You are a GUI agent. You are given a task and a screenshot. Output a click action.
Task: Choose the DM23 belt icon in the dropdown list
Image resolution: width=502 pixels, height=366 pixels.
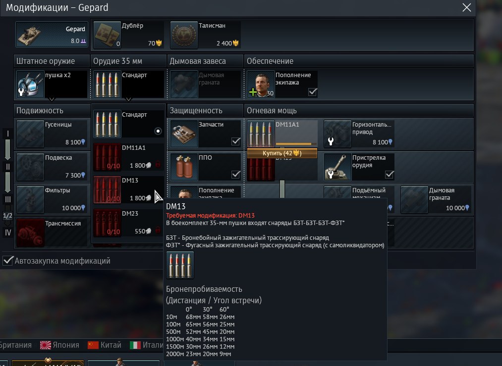tap(107, 223)
